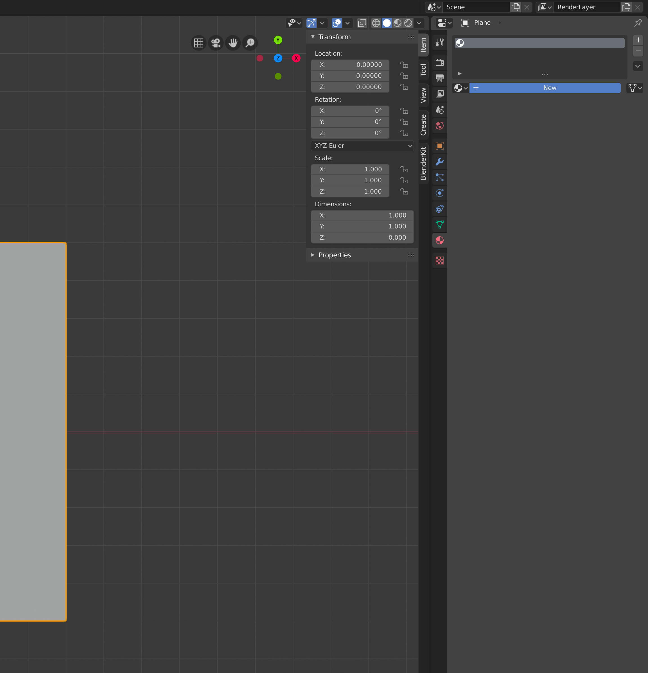Click the RenderLayer name field
The image size is (648, 673).
[x=587, y=7]
